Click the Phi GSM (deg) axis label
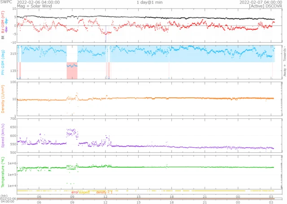 pos(3,63)
